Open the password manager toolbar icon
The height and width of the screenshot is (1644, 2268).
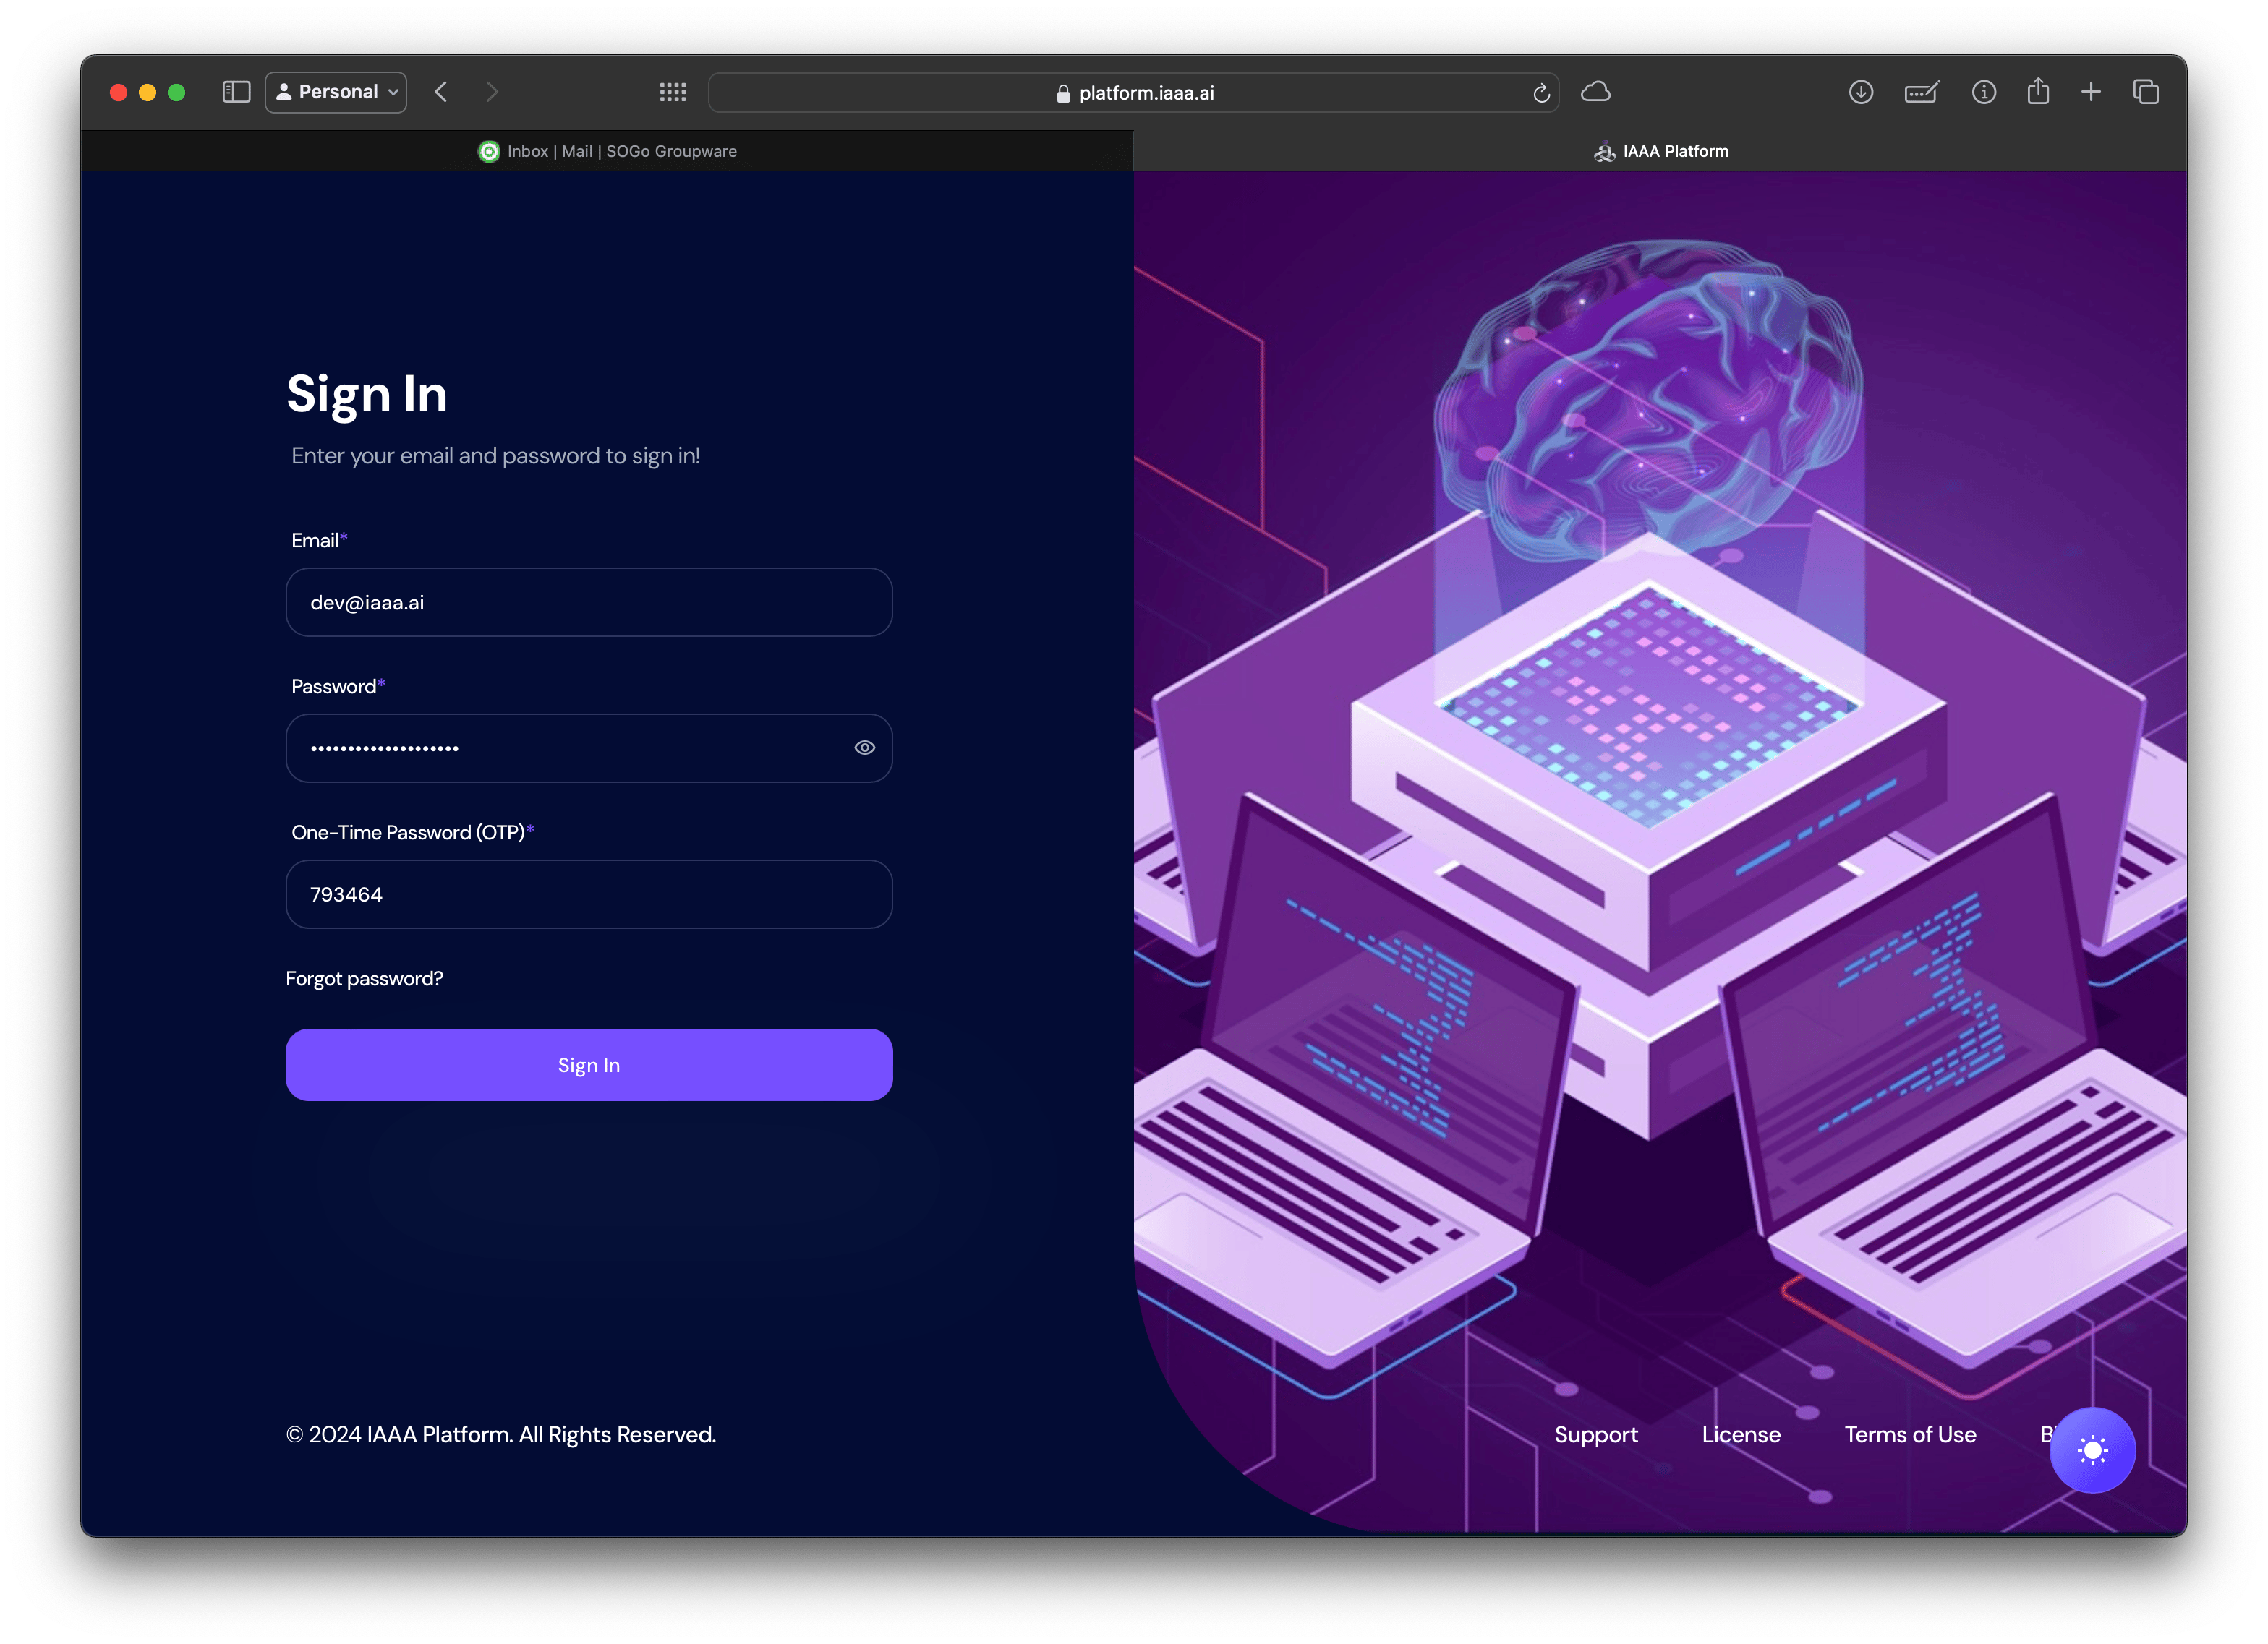click(x=1922, y=92)
